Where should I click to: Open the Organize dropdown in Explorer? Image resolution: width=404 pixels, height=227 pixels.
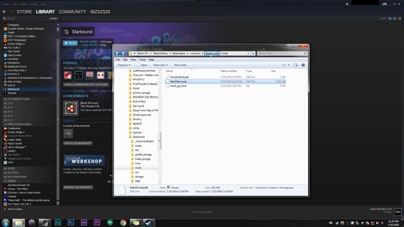coord(124,65)
